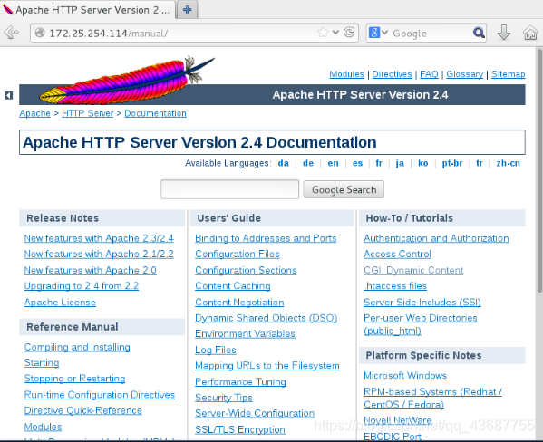
Task: Click the Google Search button
Action: [x=344, y=189]
